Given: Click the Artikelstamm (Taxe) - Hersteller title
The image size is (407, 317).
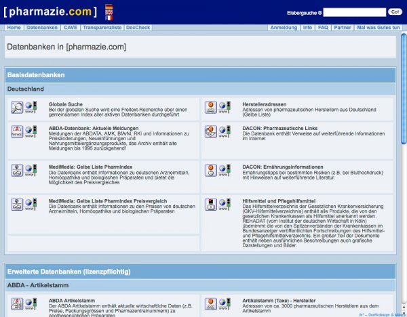Looking at the screenshot, I should tap(279, 301).
